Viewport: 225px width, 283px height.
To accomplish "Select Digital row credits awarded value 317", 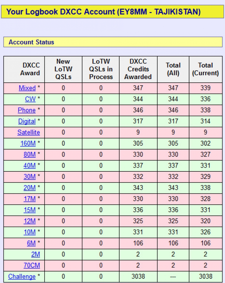I will (x=138, y=121).
